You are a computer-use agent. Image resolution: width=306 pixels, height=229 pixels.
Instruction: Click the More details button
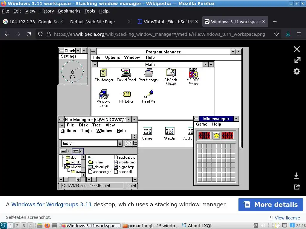[x=270, y=205]
